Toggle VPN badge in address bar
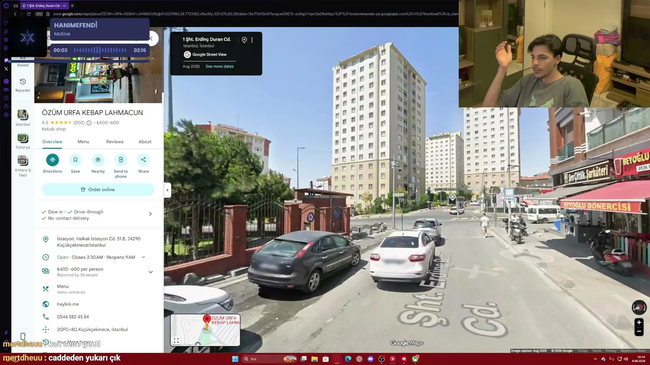The width and height of the screenshot is (650, 365). (x=40, y=14)
